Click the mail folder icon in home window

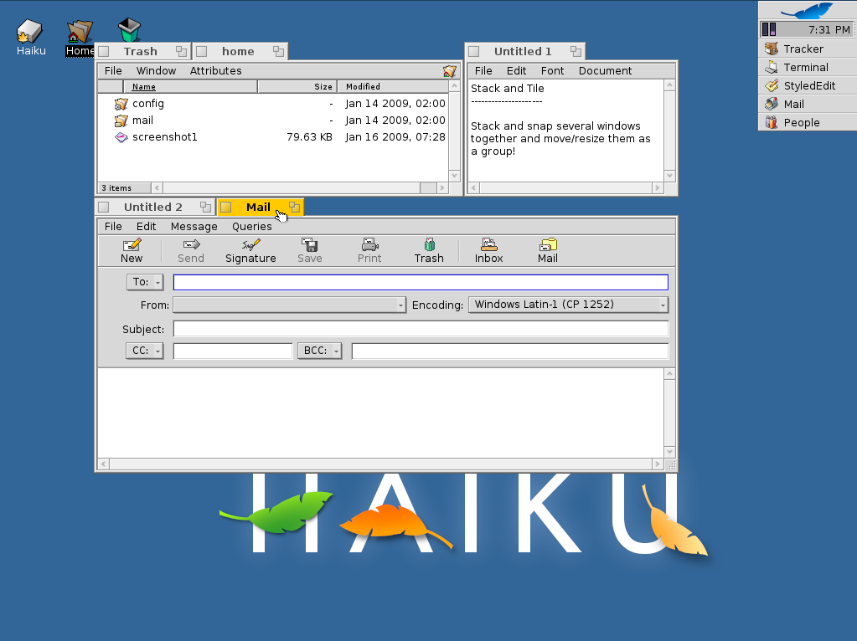pyautogui.click(x=121, y=121)
